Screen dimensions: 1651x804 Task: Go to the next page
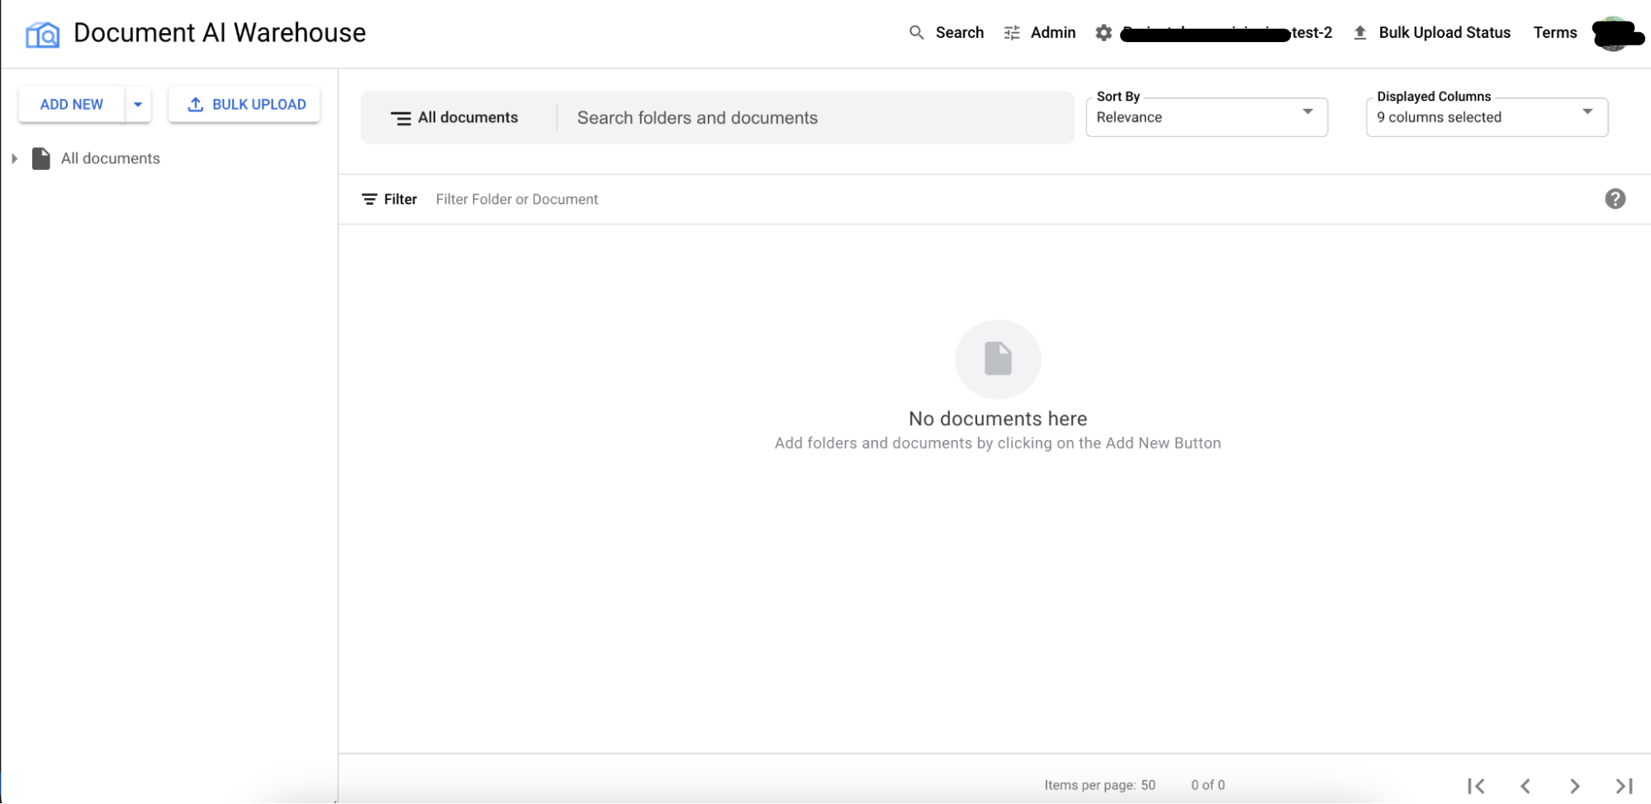tap(1575, 786)
